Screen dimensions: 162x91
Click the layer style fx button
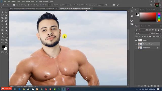(x=142, y=86)
